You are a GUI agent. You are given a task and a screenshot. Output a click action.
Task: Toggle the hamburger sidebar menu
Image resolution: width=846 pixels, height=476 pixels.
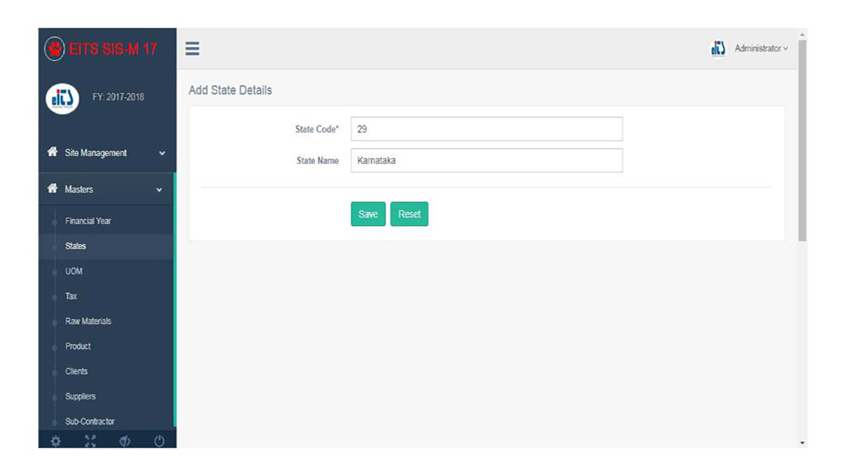point(192,49)
